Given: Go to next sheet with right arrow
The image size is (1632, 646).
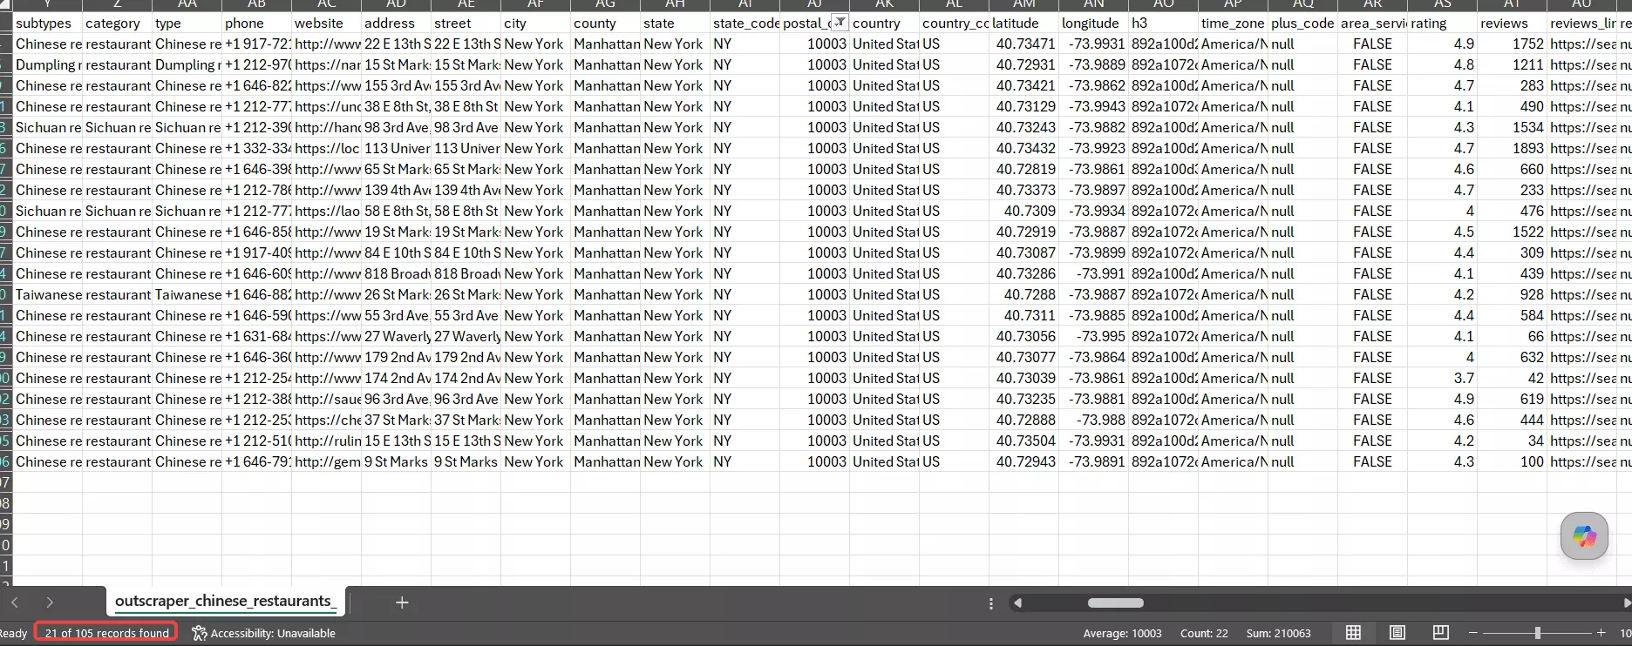Looking at the screenshot, I should click(50, 602).
